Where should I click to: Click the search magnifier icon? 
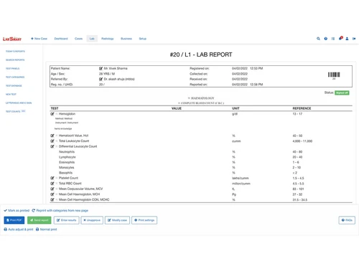318,39
